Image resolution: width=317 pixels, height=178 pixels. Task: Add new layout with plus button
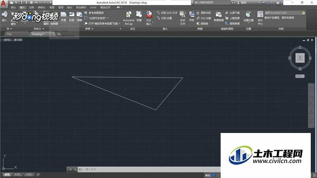click(x=38, y=174)
